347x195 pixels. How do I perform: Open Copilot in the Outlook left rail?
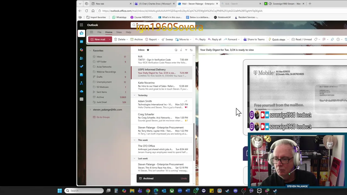click(x=81, y=50)
